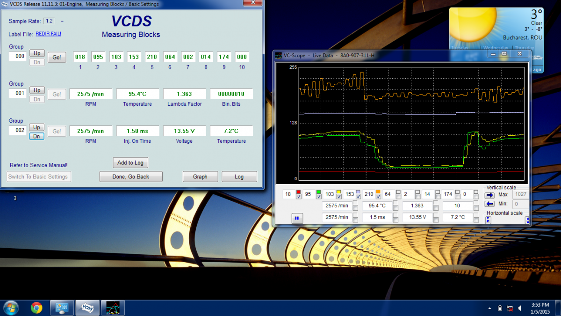The width and height of the screenshot is (561, 316).
Task: Pause live data in VC-Scope
Action: pyautogui.click(x=297, y=218)
